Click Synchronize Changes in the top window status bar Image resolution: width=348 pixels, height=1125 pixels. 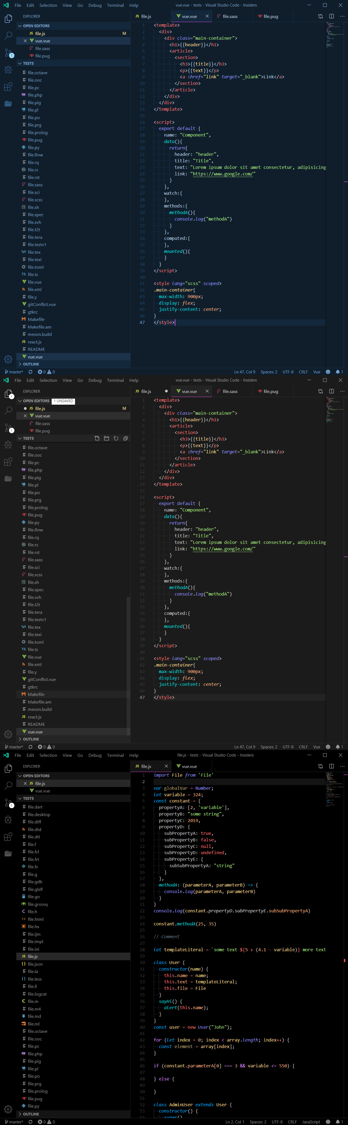tap(30, 372)
